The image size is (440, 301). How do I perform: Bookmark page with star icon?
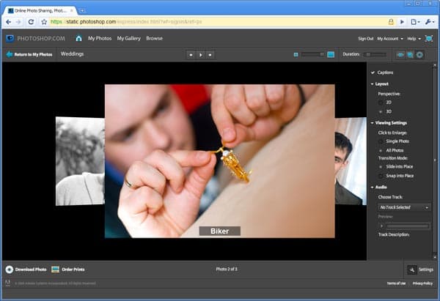(44, 22)
